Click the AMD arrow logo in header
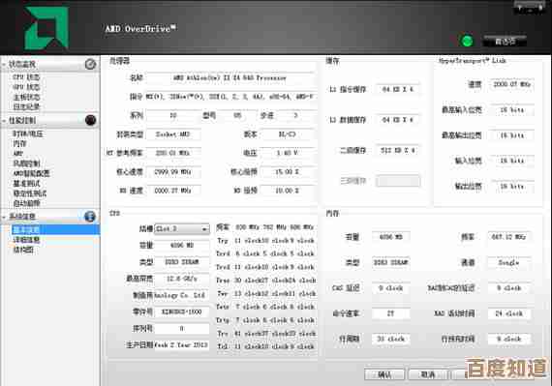 click(46, 27)
